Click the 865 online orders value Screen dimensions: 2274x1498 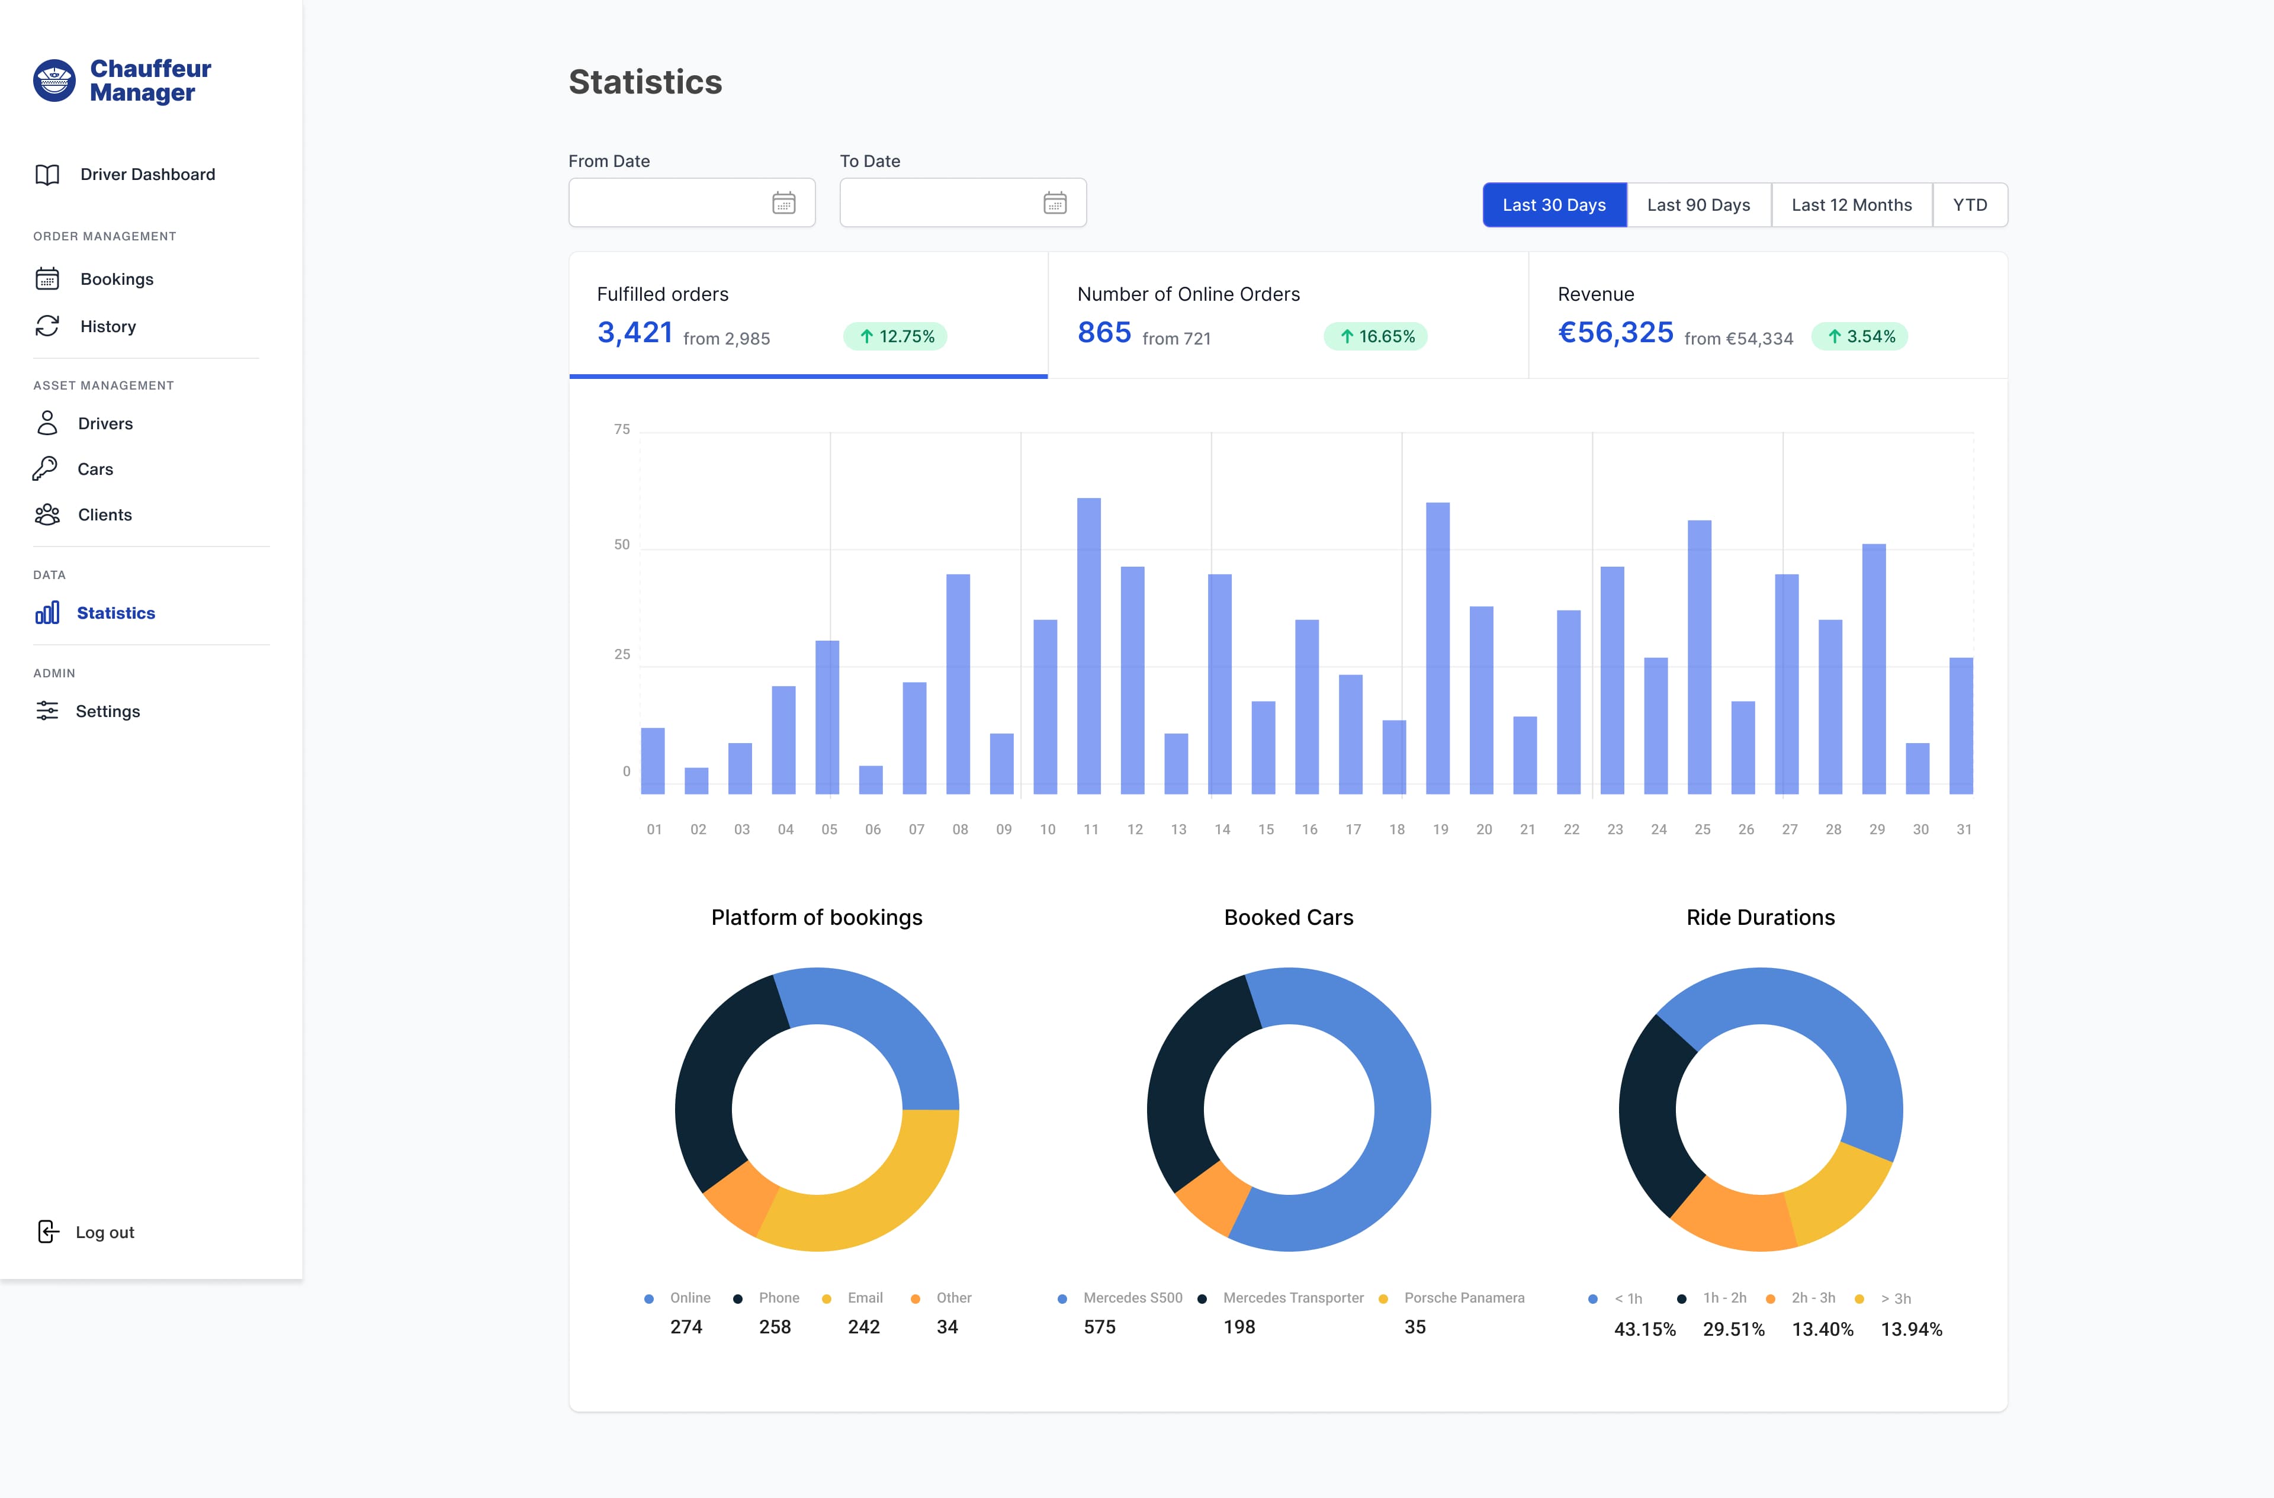[x=1104, y=333]
